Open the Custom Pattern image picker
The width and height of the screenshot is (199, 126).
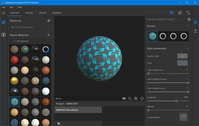pos(183,117)
